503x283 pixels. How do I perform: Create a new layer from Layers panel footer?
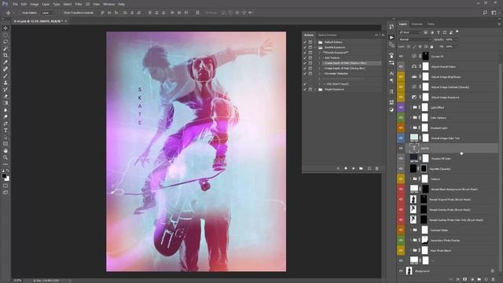point(486,280)
